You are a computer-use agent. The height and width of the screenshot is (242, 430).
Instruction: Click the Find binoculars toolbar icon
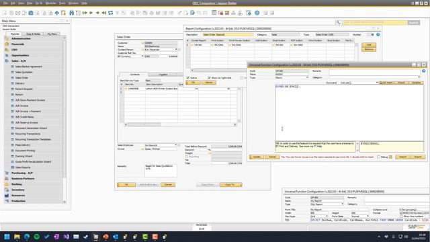pyautogui.click(x=72, y=13)
